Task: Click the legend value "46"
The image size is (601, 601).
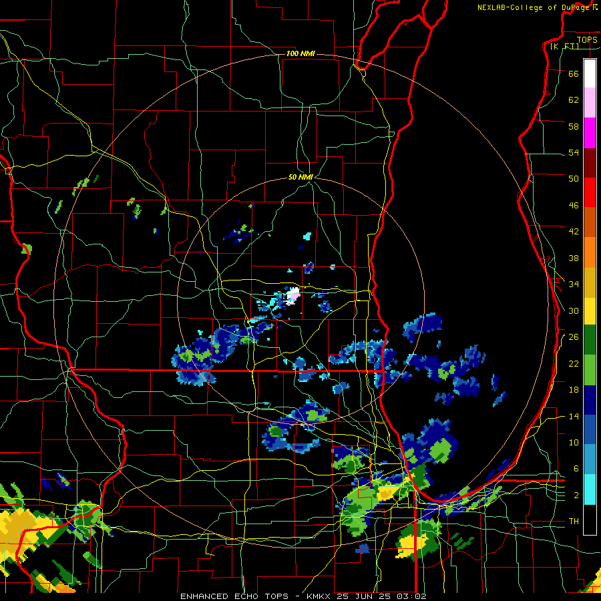Action: (x=574, y=205)
